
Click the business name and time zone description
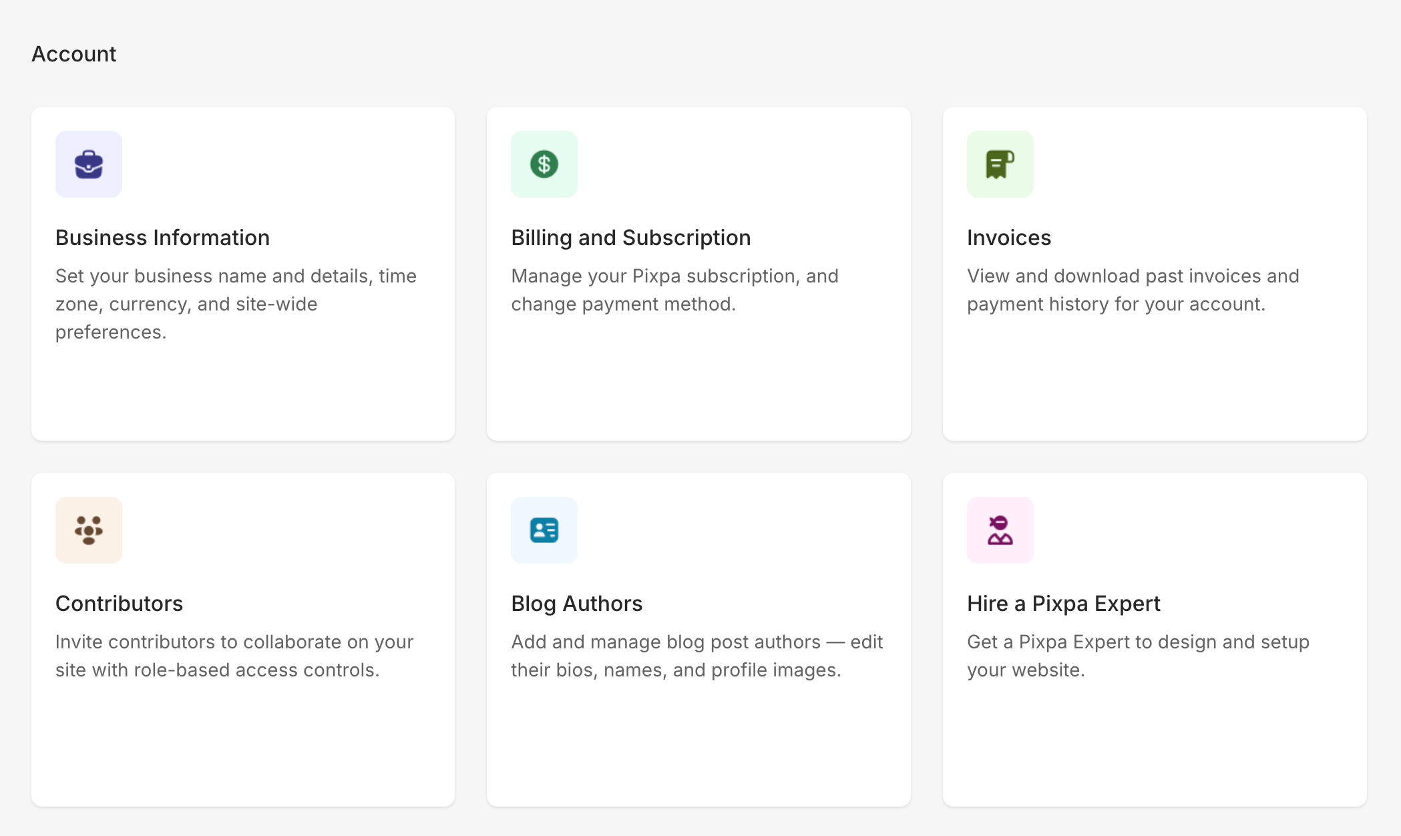(235, 304)
